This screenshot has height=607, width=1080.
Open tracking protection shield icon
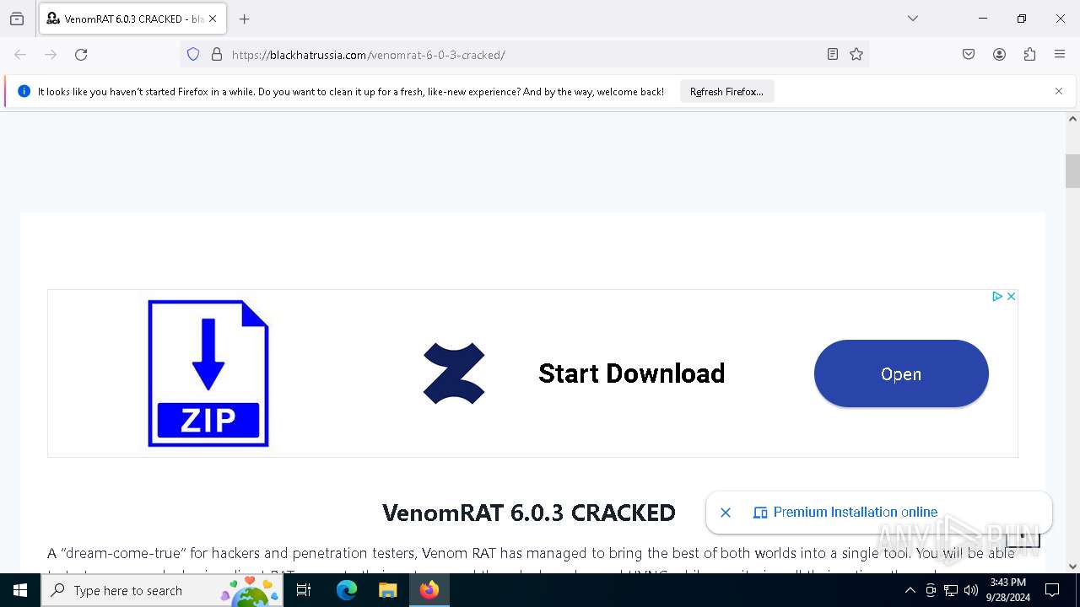coord(193,55)
